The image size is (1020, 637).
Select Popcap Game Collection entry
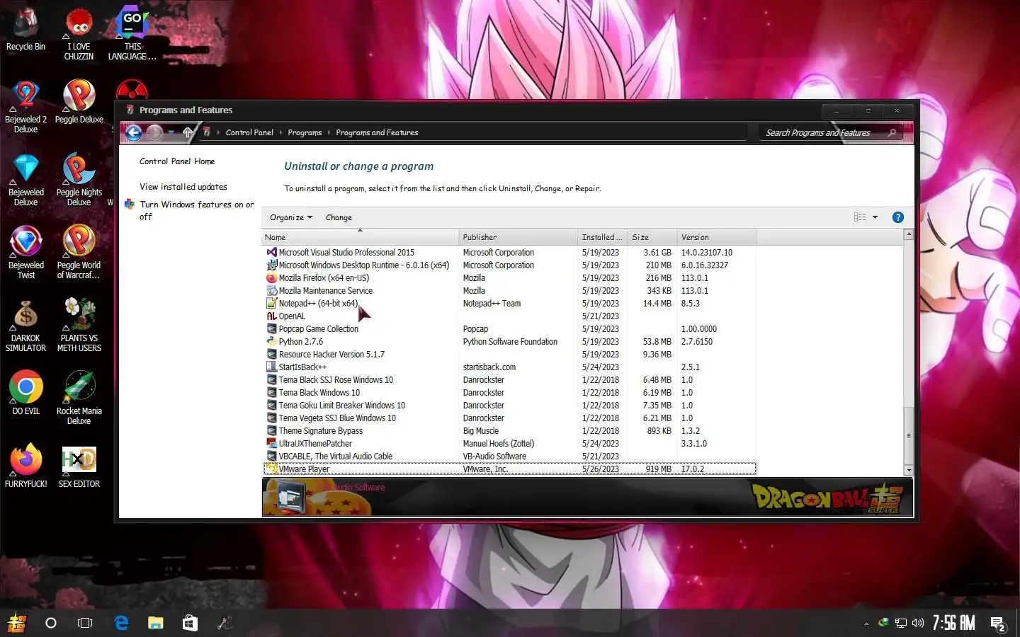tap(510, 329)
